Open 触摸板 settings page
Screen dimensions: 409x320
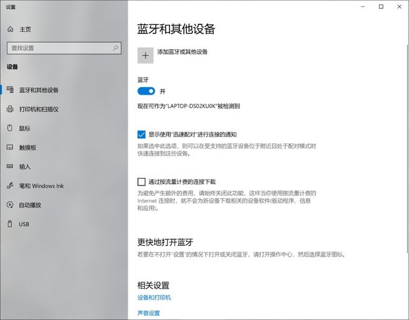pos(27,148)
